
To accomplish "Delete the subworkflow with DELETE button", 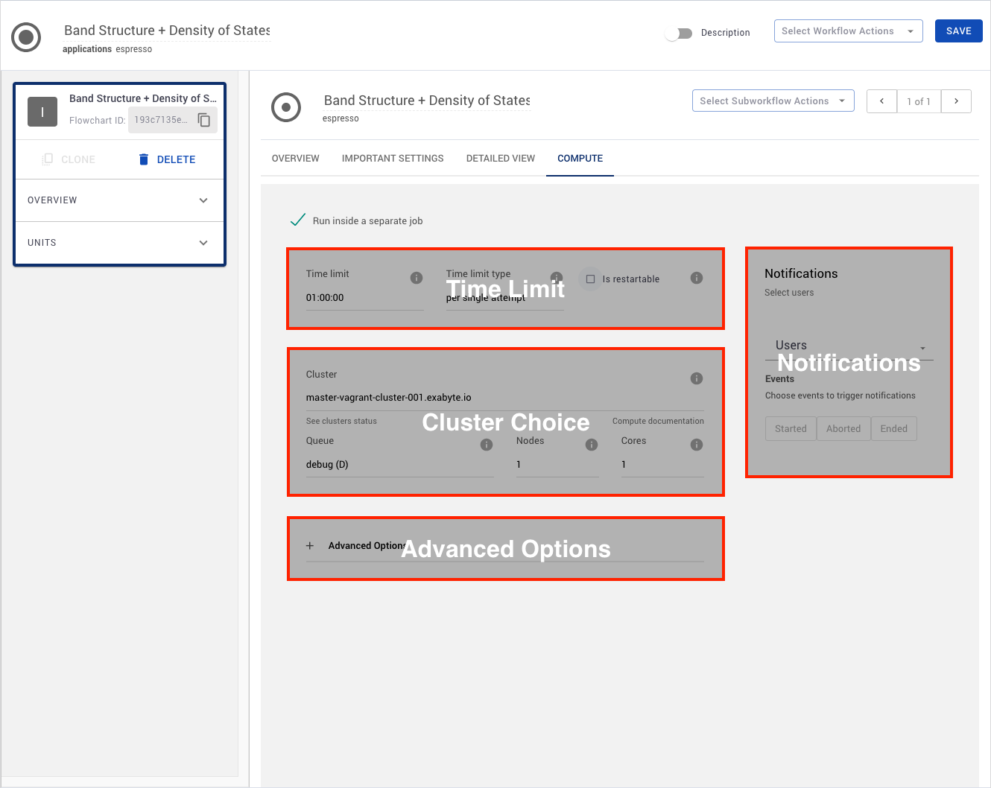I will tap(168, 159).
